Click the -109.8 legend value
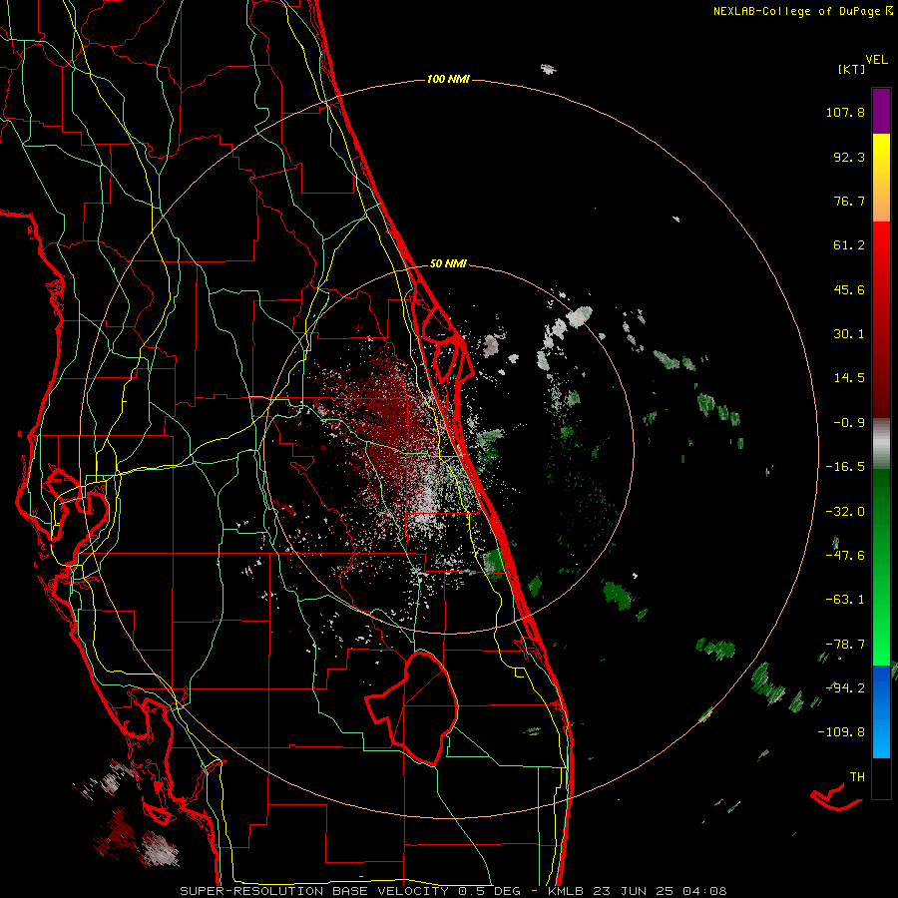Viewport: 898px width, 898px height. [x=841, y=732]
